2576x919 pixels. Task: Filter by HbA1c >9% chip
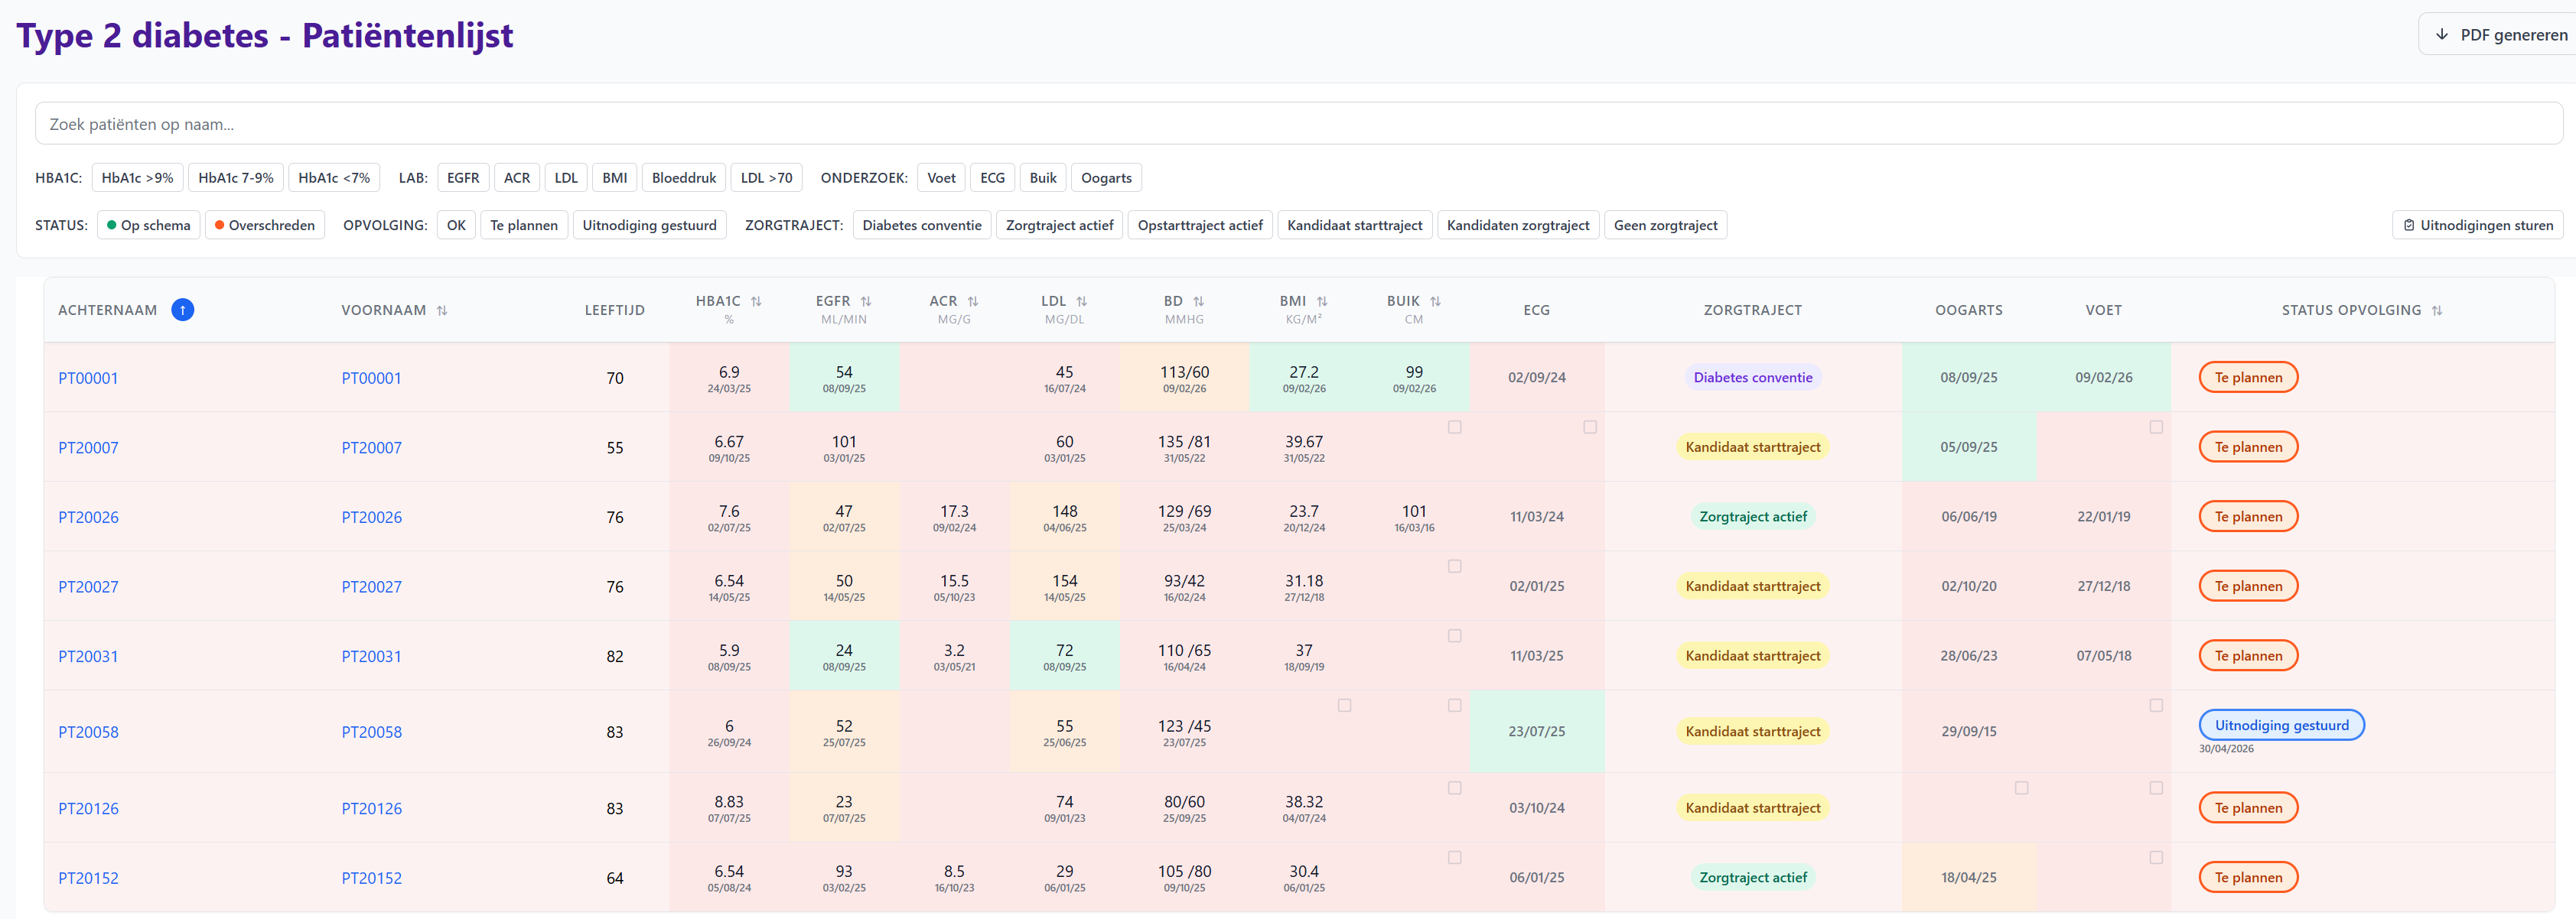click(137, 178)
